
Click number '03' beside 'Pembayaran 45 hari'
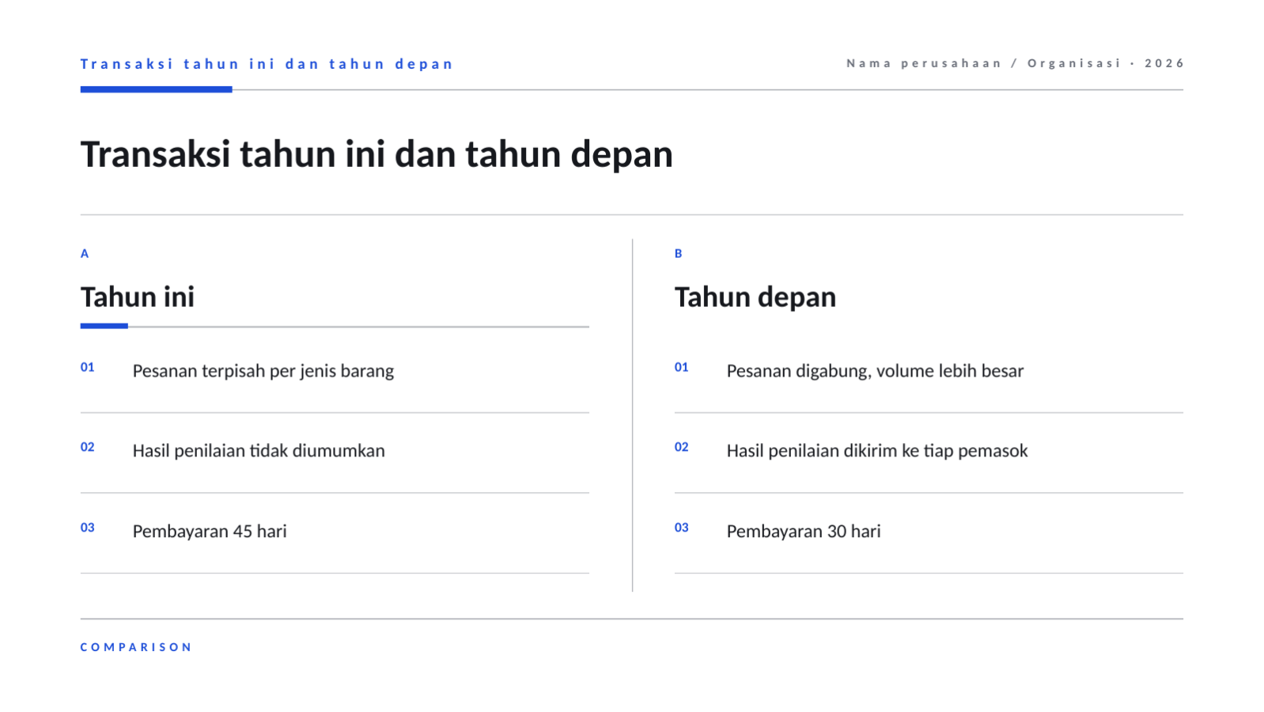pyautogui.click(x=88, y=528)
